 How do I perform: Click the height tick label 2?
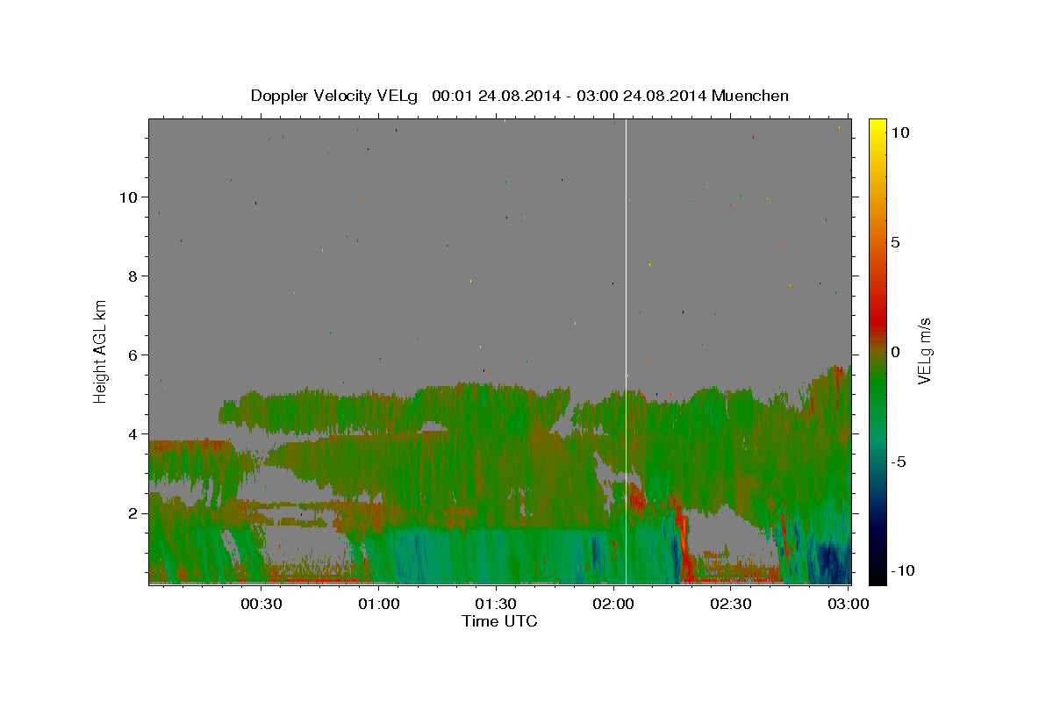133,512
